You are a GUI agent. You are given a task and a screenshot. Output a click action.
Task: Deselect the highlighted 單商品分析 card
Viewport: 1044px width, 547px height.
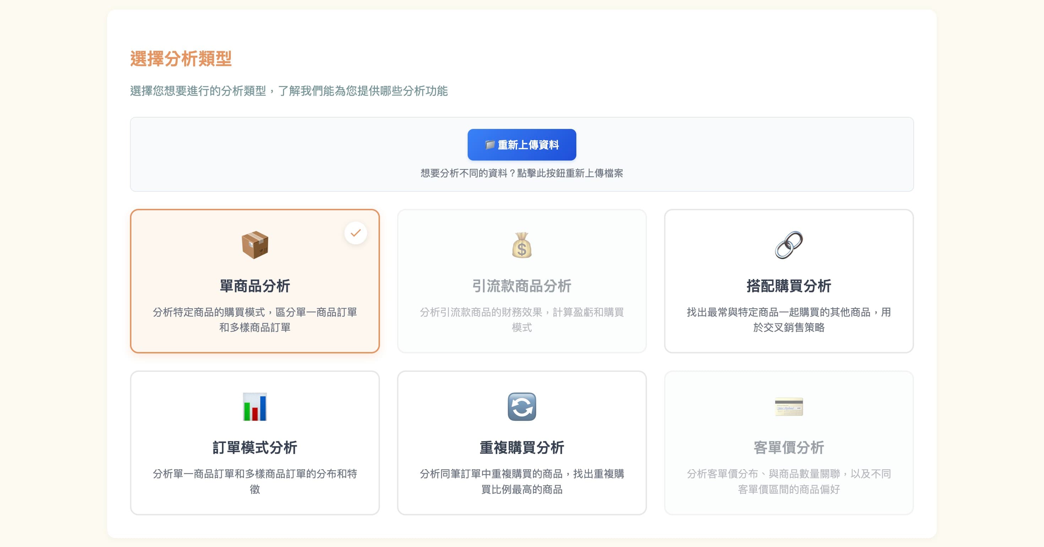pos(255,282)
